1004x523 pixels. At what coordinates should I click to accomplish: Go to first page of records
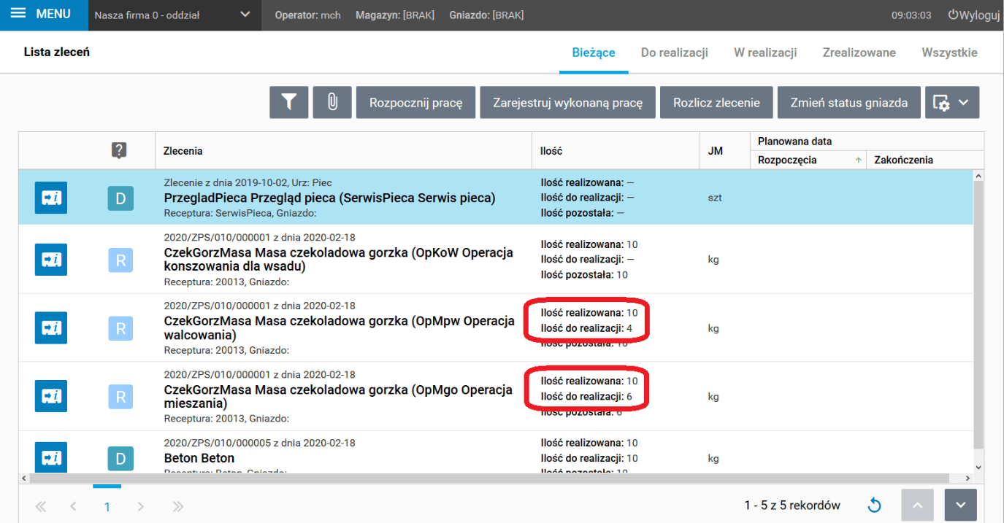click(x=41, y=506)
